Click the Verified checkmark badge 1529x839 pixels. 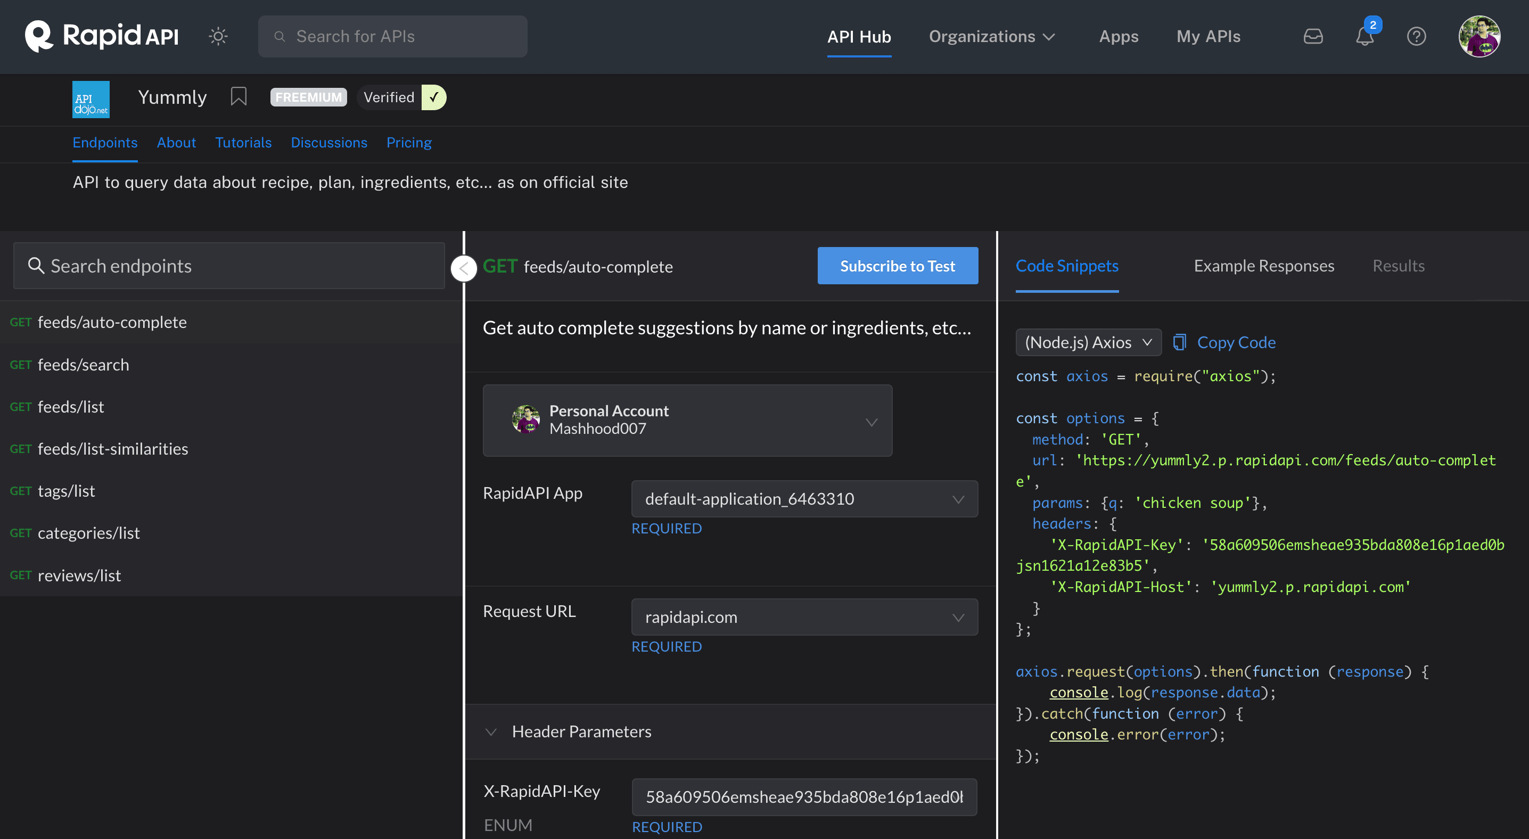point(401,97)
